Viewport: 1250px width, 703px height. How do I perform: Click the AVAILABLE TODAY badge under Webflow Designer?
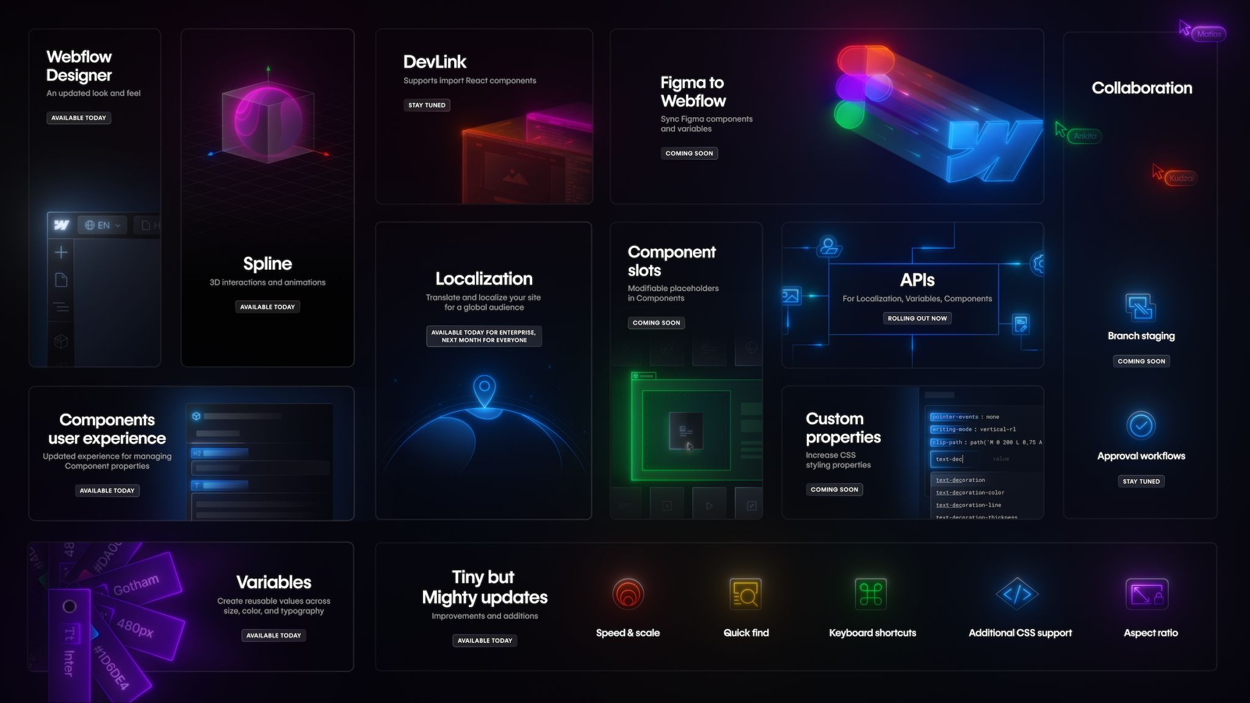pos(78,117)
